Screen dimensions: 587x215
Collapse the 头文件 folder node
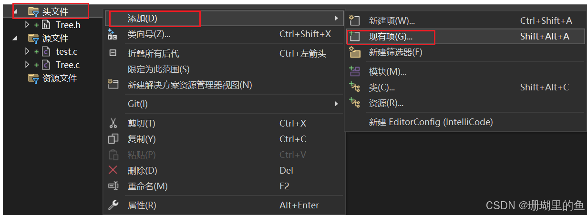pos(16,11)
